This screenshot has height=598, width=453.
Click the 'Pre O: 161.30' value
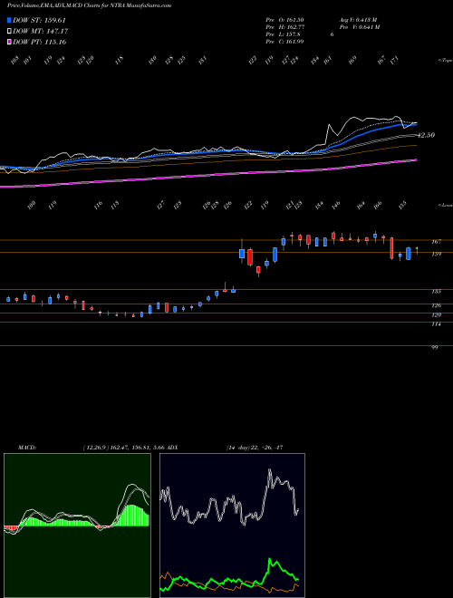pos(284,20)
